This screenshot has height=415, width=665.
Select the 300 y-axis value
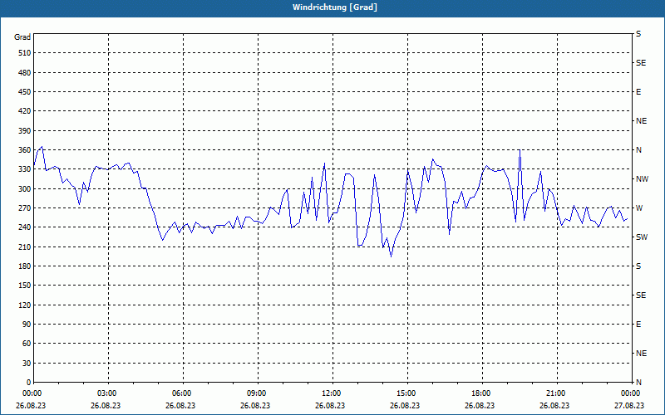(x=25, y=189)
